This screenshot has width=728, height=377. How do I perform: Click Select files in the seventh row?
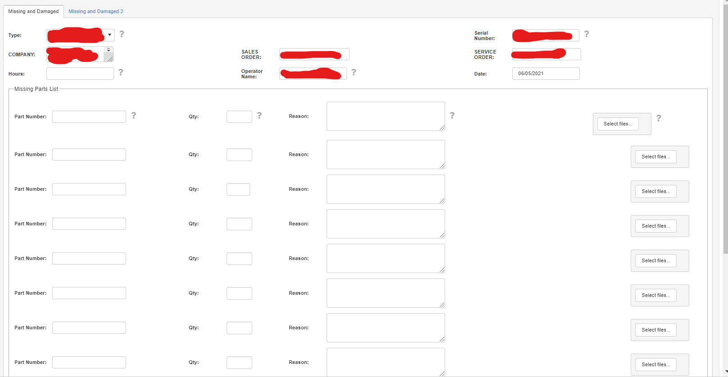656,330
